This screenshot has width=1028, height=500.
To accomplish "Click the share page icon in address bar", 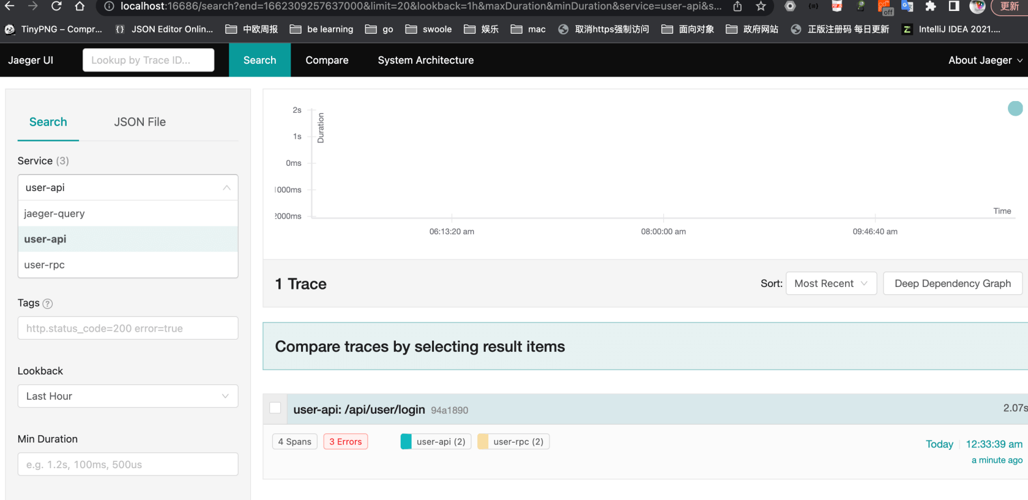I will coord(737,6).
